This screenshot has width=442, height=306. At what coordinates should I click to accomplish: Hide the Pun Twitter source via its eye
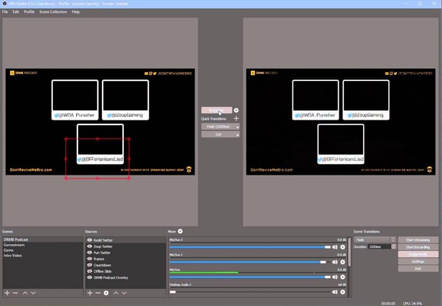90,252
